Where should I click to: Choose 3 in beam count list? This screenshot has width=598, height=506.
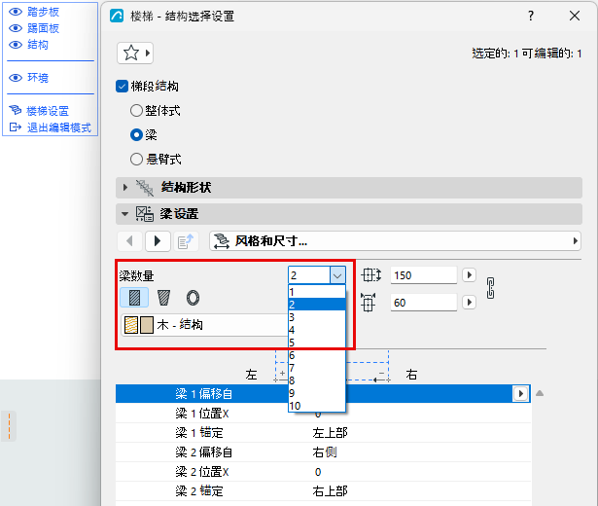tap(317, 317)
